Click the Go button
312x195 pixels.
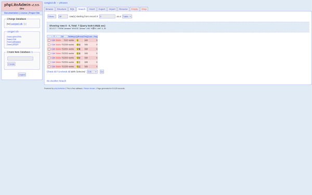pyautogui.click(x=102, y=72)
